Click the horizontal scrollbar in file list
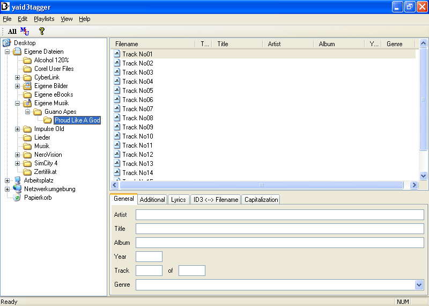429x306 pixels. 261,185
